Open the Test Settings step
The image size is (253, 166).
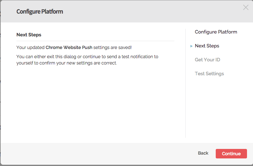click(209, 74)
